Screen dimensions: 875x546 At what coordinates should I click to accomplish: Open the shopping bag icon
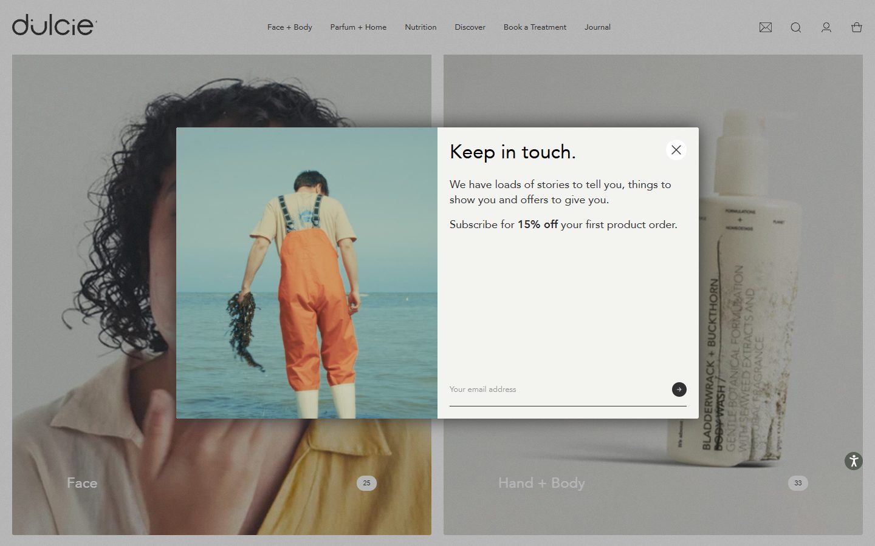point(857,27)
